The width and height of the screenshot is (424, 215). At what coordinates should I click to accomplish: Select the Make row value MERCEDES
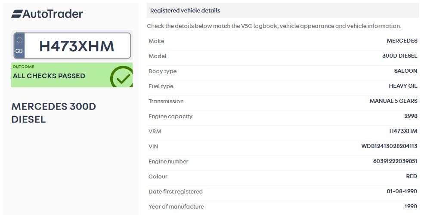tap(402, 41)
